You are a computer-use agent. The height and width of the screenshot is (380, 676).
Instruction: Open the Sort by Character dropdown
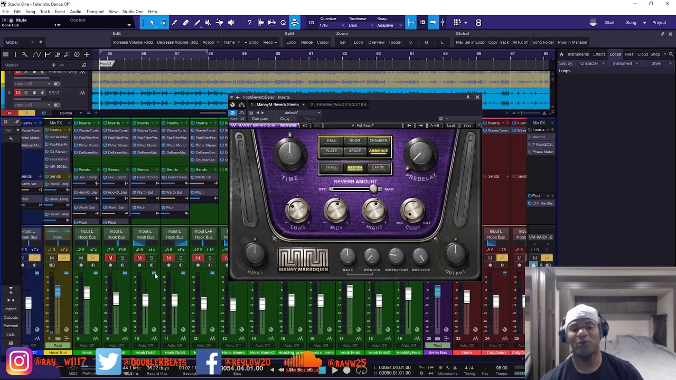pos(591,63)
